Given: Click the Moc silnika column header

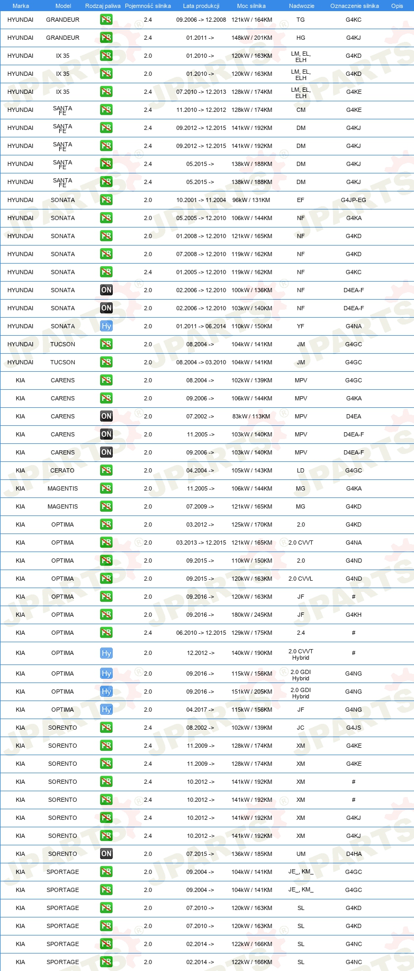Looking at the screenshot, I should (x=251, y=6).
